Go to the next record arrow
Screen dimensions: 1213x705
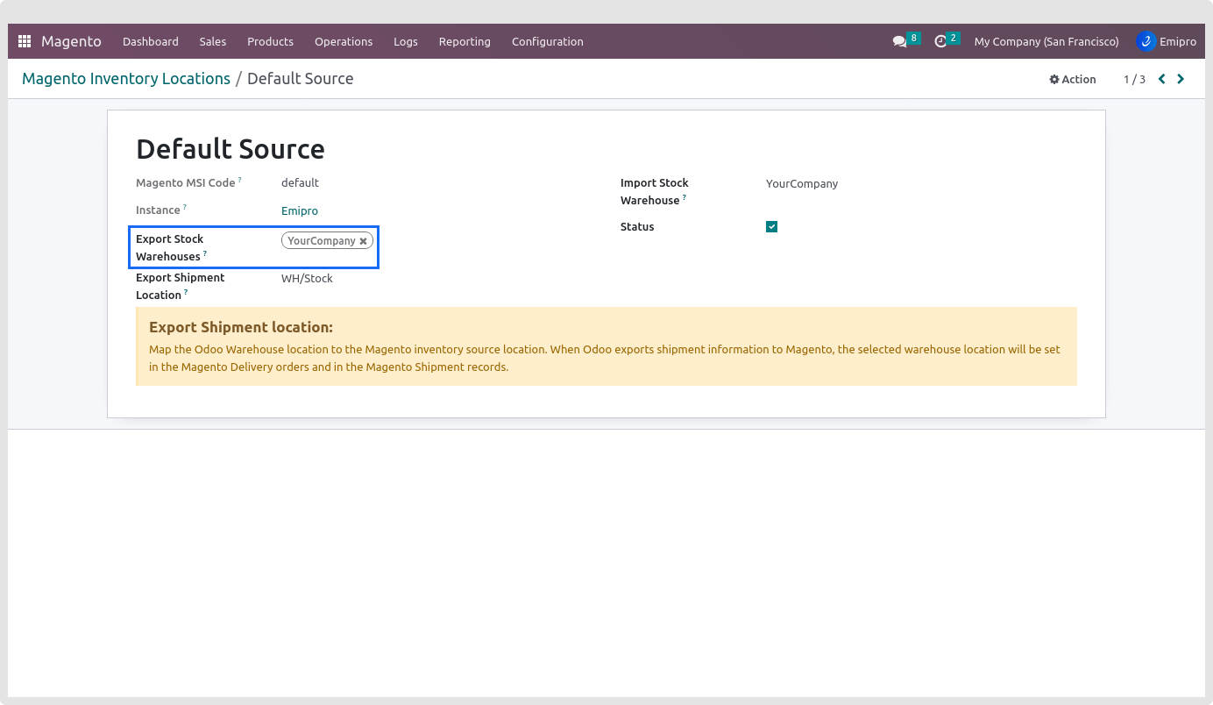[x=1181, y=79]
